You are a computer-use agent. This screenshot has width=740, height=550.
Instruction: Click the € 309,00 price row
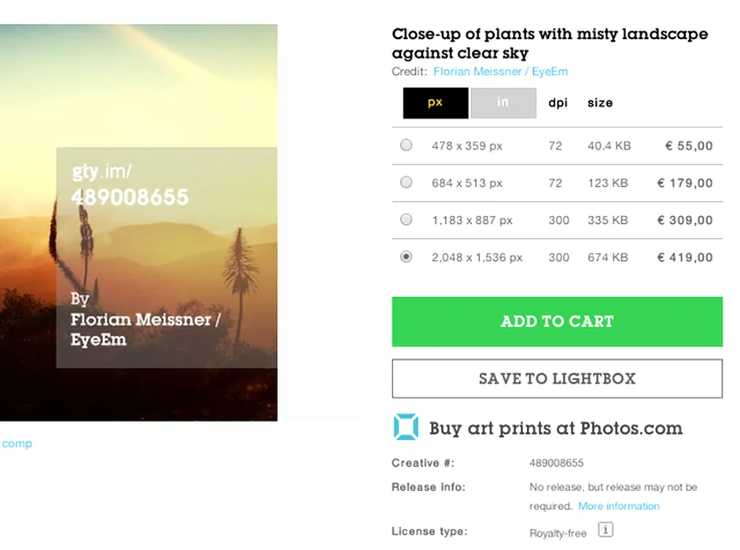click(557, 220)
